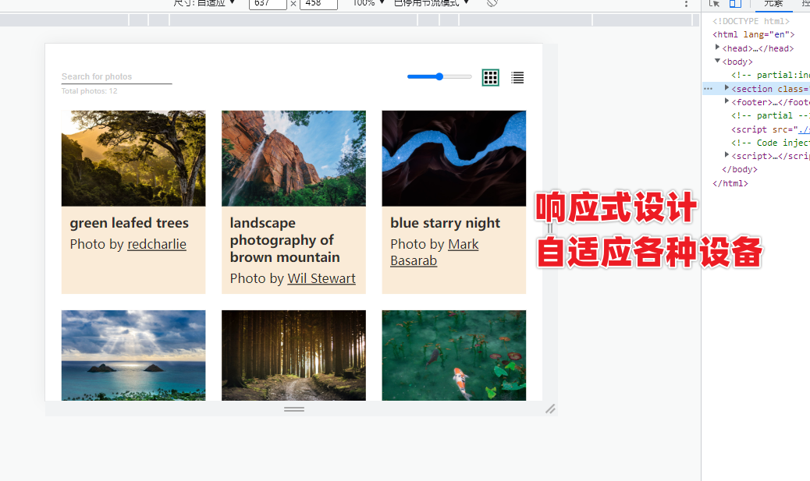Follow the Wil Stewart photographer link

[322, 278]
